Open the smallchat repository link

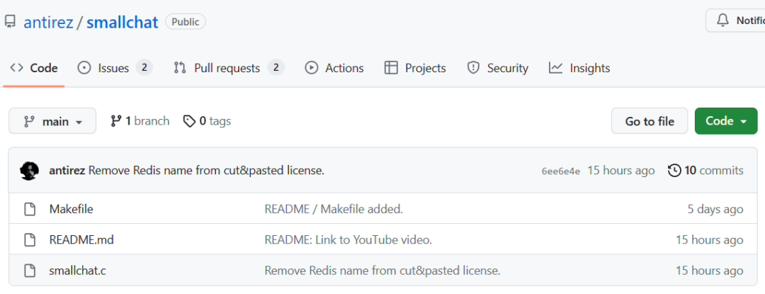click(x=123, y=23)
